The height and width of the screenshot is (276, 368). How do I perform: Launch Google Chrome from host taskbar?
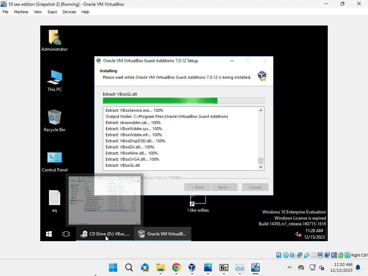coord(176,267)
